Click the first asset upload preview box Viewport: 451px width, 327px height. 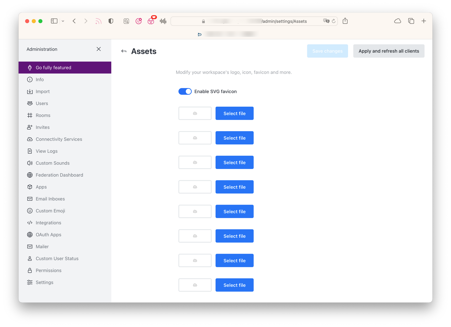coord(195,113)
